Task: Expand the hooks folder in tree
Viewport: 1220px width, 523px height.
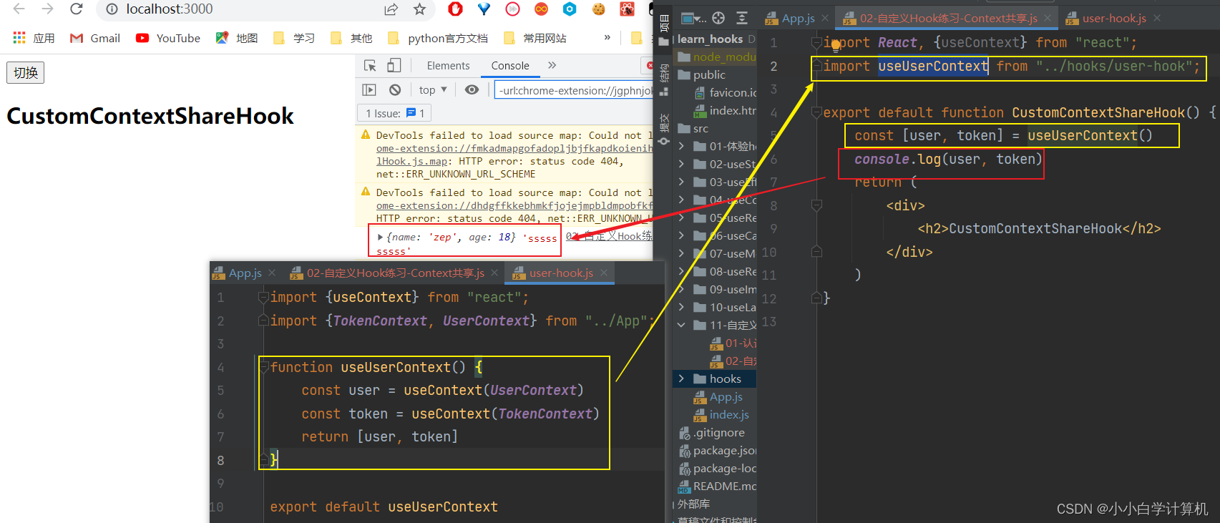Action: coord(681,378)
